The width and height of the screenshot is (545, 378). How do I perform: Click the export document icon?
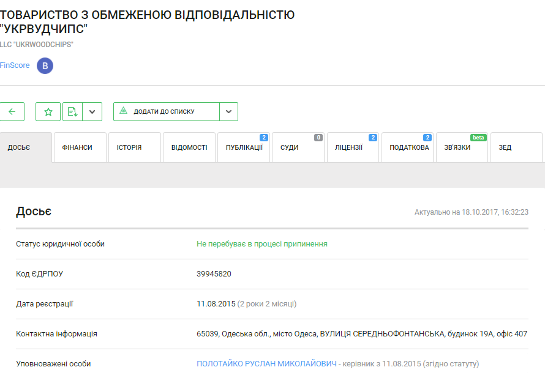[72, 111]
